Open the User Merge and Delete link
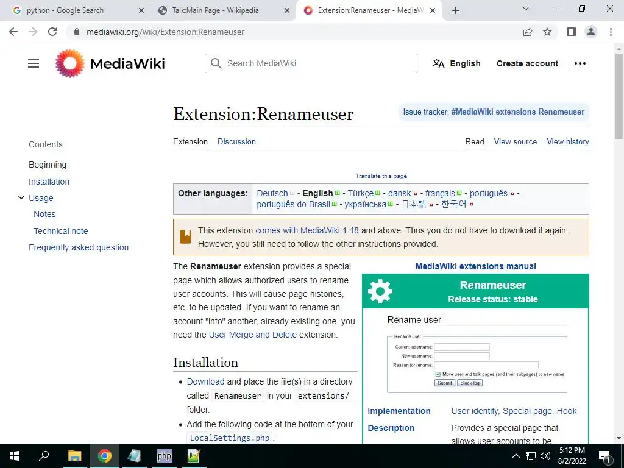Viewport: 624px width, 468px height. 253,335
